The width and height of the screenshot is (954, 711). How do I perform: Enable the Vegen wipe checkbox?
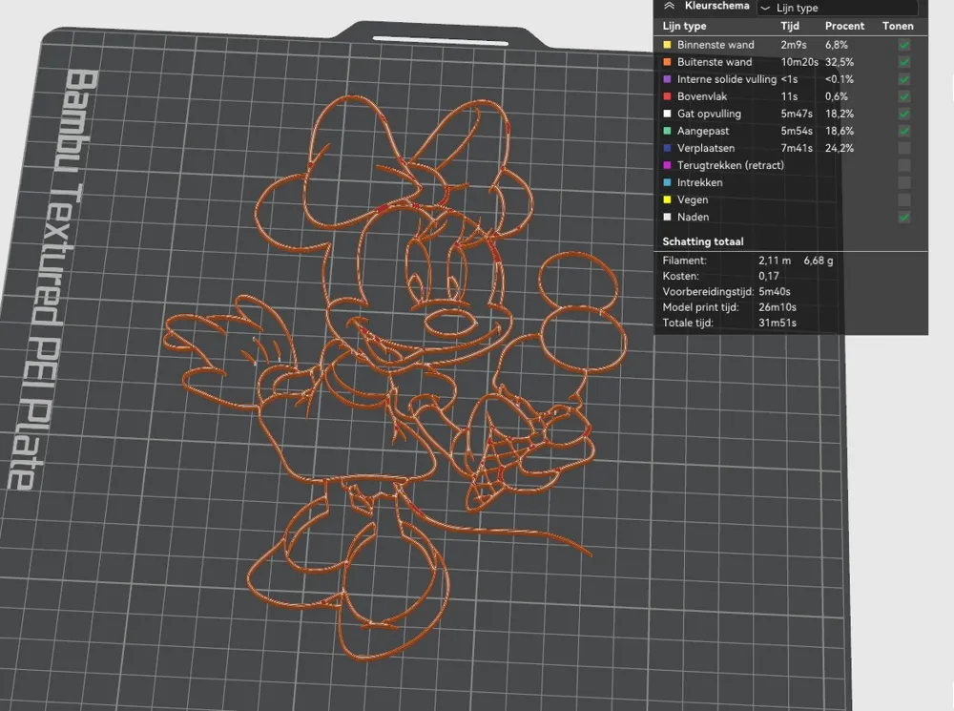pyautogui.click(x=903, y=199)
